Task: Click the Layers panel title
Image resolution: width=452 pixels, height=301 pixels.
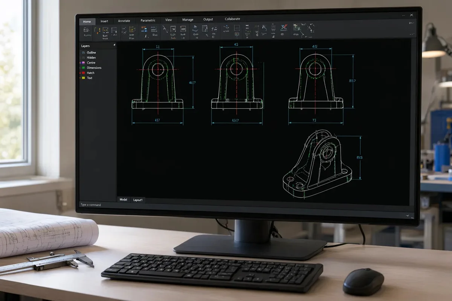Action: click(86, 46)
